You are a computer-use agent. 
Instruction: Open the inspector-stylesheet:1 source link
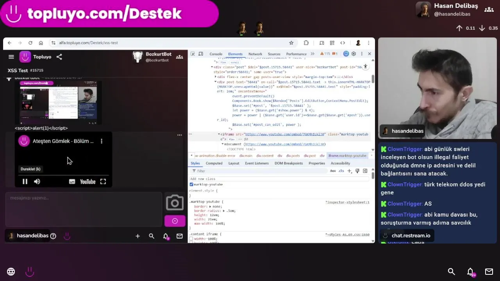tap(347, 203)
